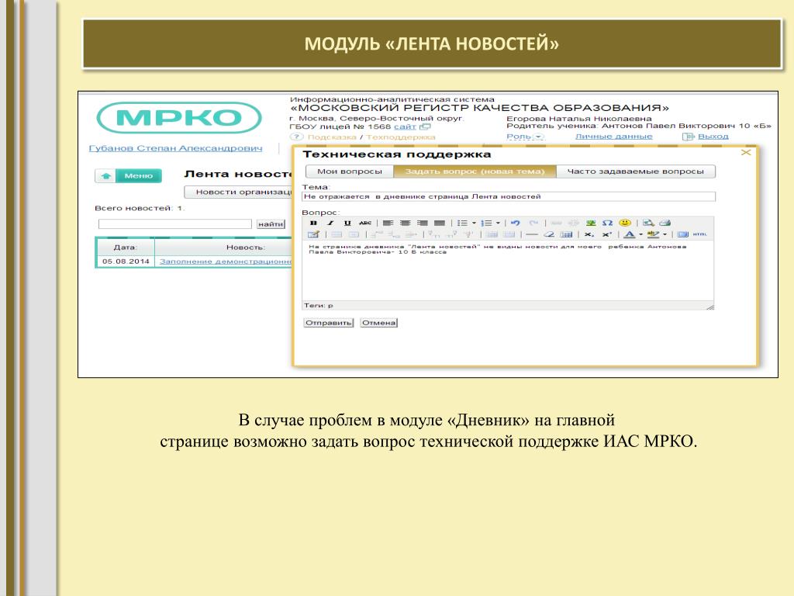Image resolution: width=794 pixels, height=596 pixels.
Task: Toggle italic formatting in the editor
Action: [x=330, y=223]
